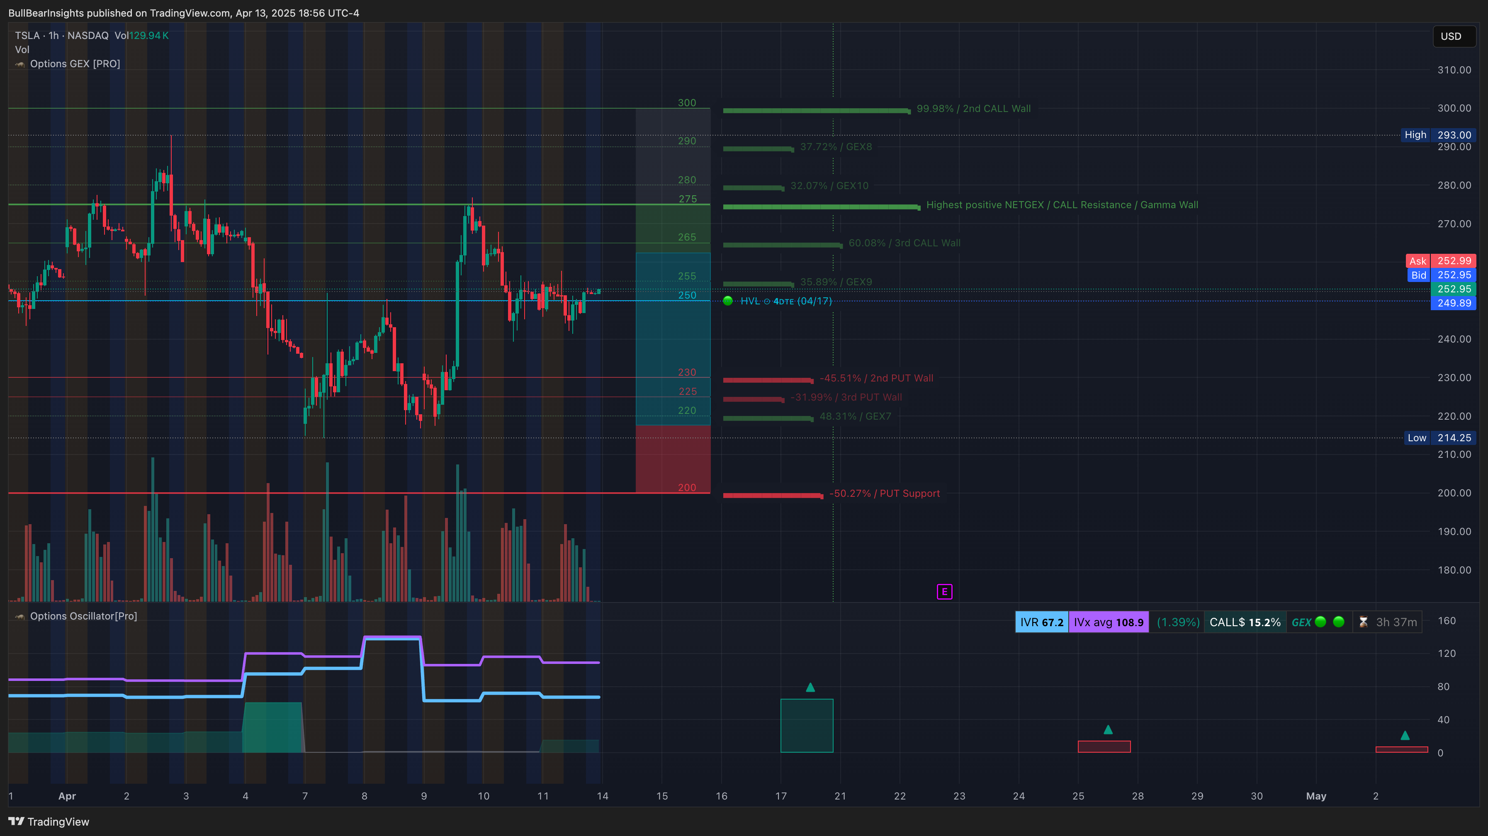1488x836 pixels.
Task: Click the GEX label in status table
Action: (1301, 622)
